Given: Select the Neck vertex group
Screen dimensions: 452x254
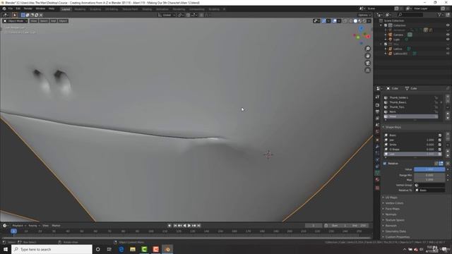Looking at the screenshot, I should click(x=411, y=111).
